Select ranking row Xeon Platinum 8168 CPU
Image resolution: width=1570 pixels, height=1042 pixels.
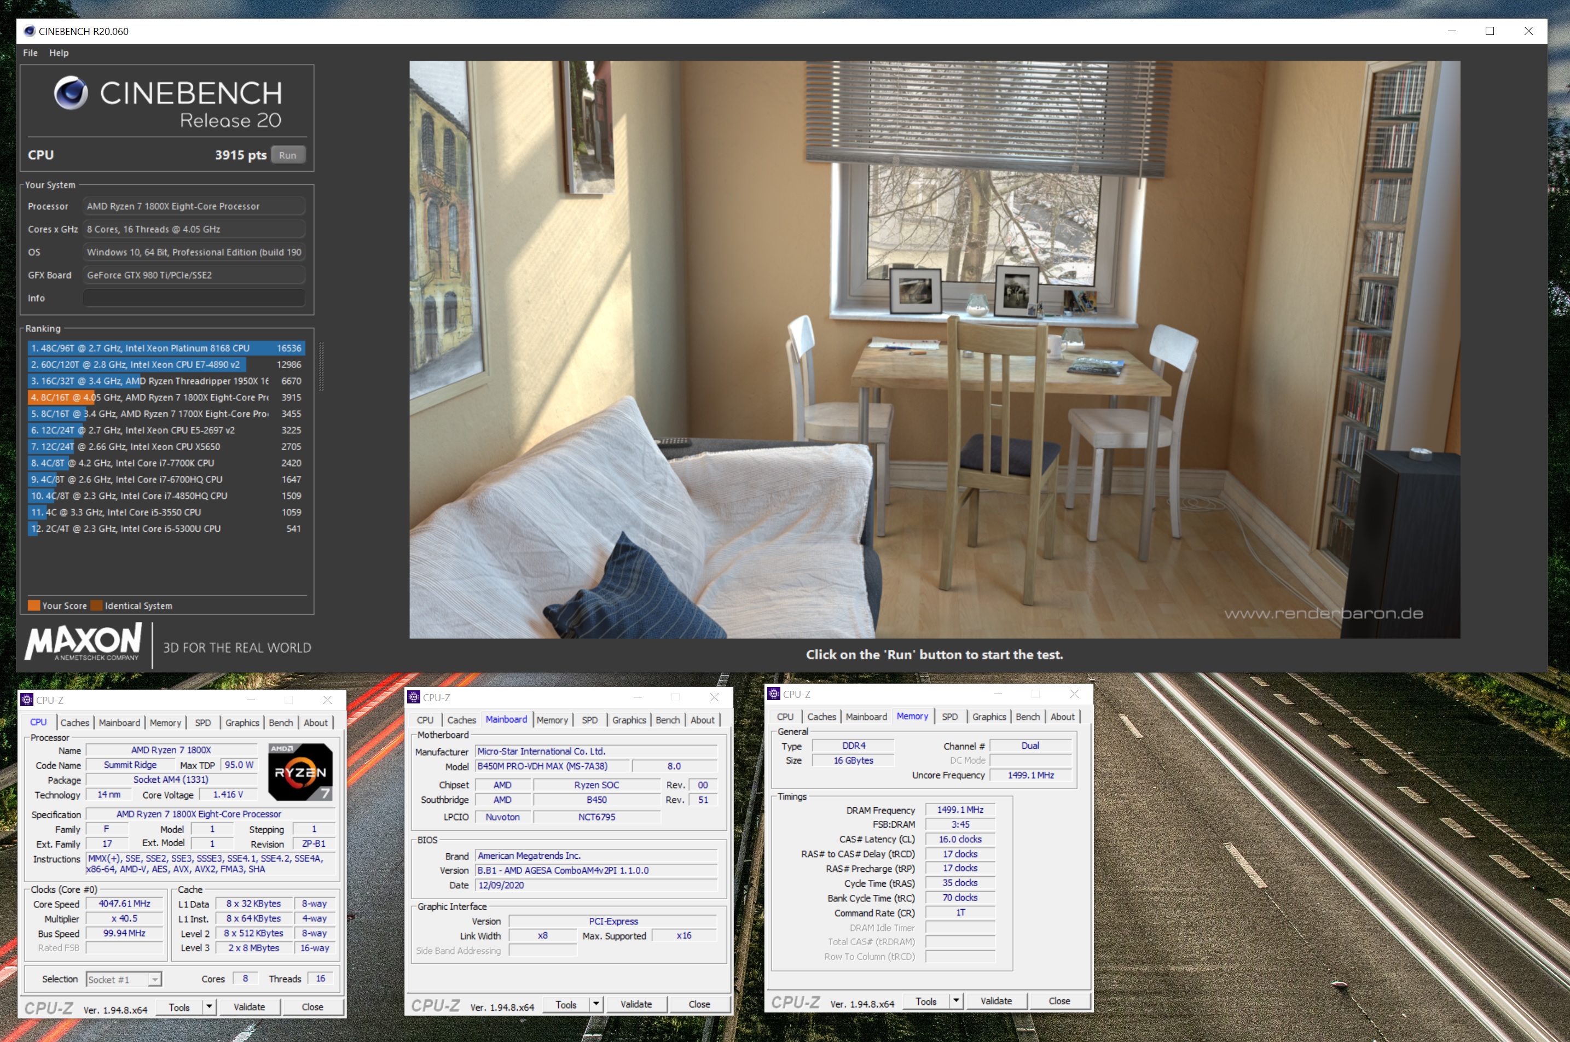[166, 348]
